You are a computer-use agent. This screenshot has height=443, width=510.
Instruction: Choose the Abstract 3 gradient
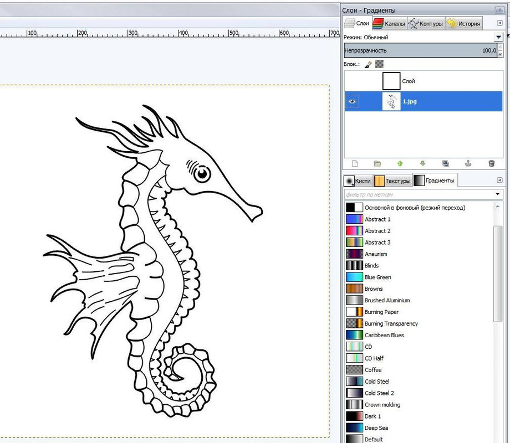tap(420, 242)
